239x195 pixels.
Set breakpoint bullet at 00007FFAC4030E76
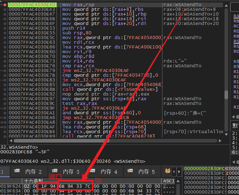(x=5, y=66)
